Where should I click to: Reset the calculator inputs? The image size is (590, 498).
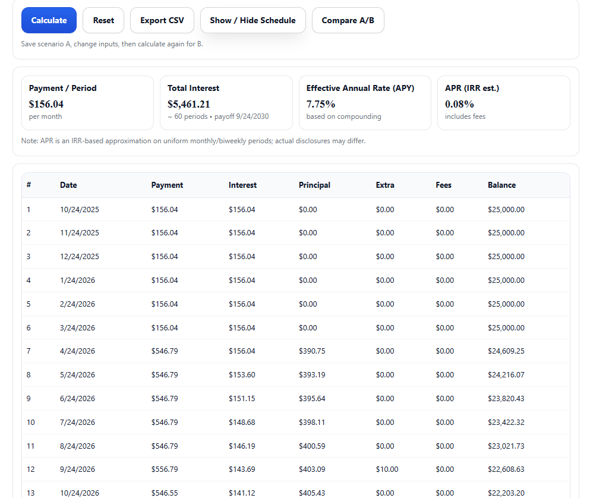tap(103, 20)
